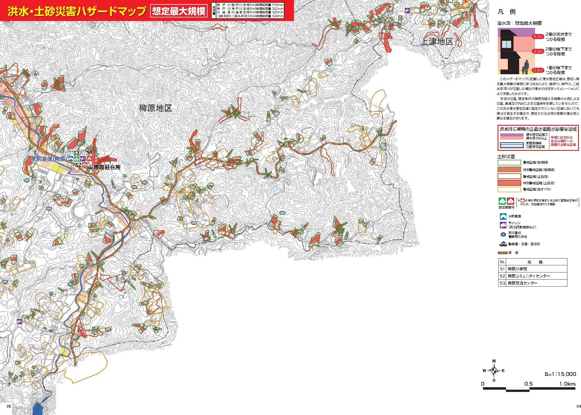581x415 pixels.
Task: Click the purple siren icon between shelters 53 and 51
Action: pos(83,159)
